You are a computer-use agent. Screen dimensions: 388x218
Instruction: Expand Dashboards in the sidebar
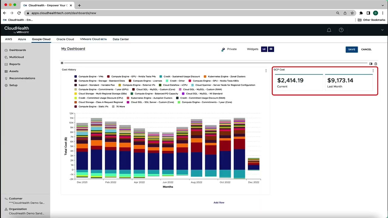pyautogui.click(x=18, y=50)
